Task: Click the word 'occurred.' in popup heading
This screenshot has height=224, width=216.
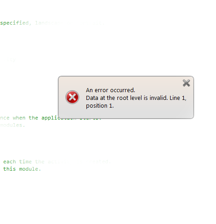Action: 122,90
